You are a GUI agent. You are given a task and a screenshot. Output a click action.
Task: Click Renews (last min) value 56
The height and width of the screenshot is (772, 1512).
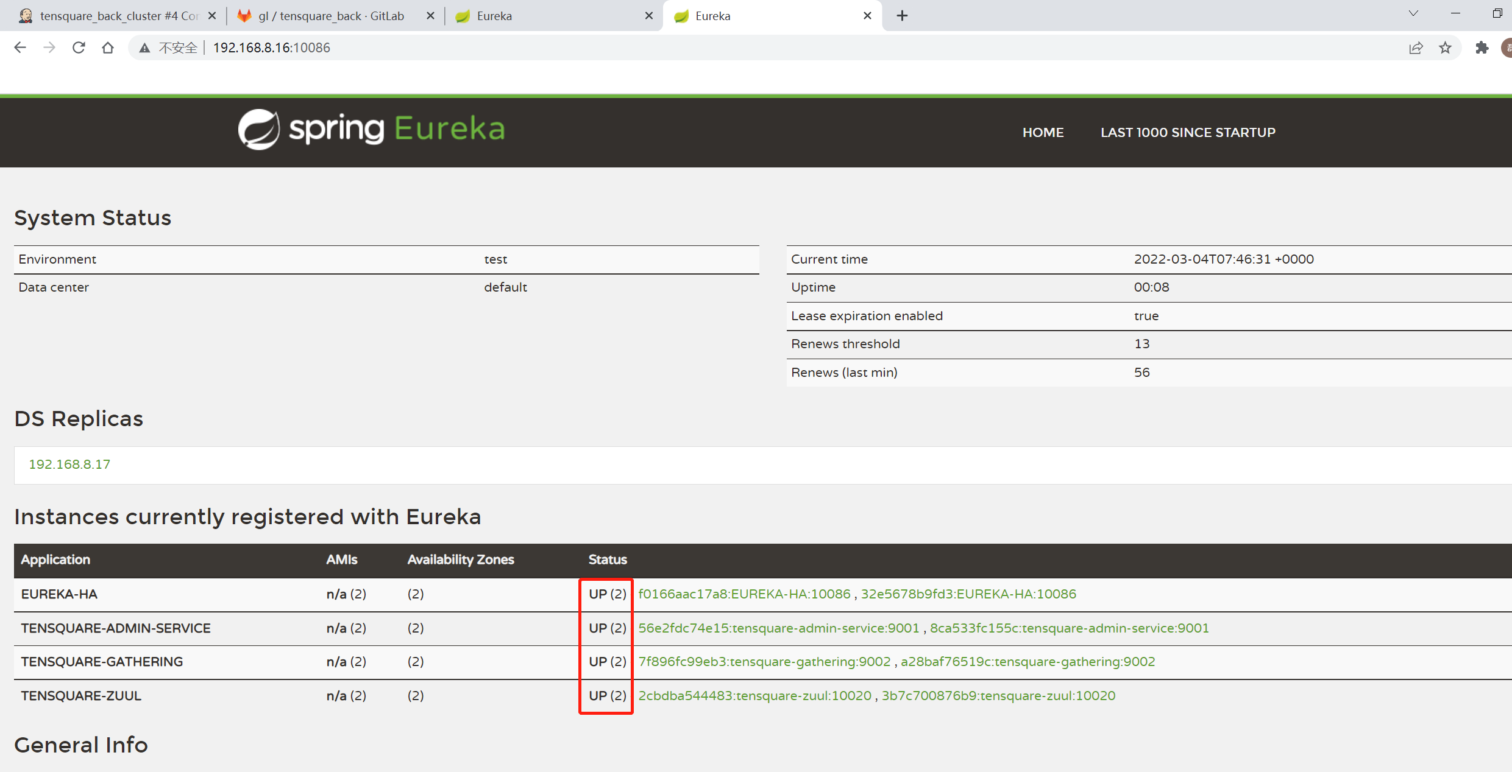(1141, 372)
